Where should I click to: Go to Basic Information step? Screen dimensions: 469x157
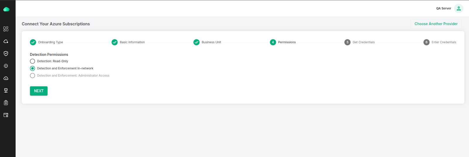(x=128, y=42)
